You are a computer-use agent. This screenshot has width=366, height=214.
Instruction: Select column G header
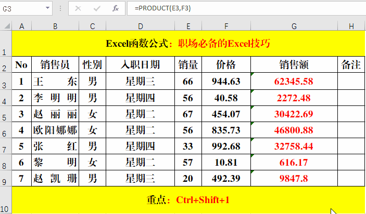pos(294,26)
